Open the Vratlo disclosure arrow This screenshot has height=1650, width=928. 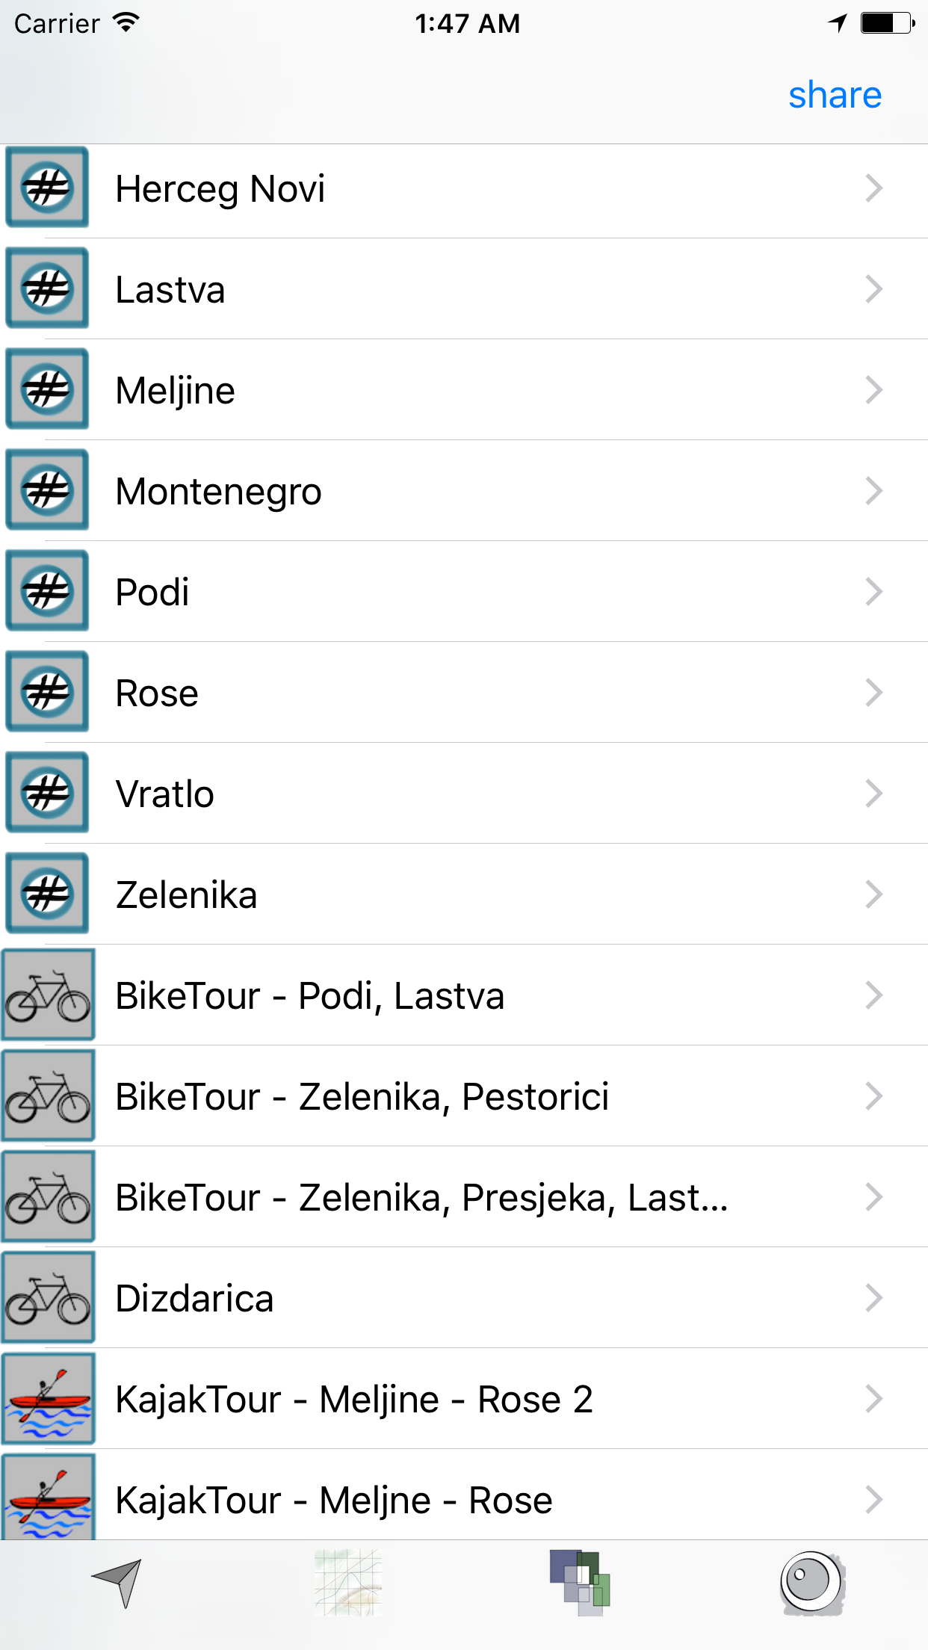pos(873,794)
